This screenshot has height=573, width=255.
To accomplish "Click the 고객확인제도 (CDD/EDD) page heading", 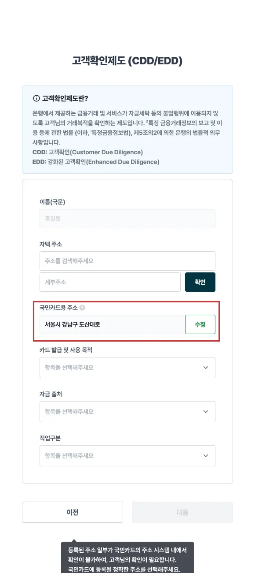I will tap(127, 61).
